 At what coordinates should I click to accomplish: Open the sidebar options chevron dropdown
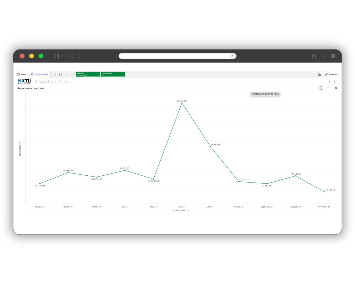62,56
